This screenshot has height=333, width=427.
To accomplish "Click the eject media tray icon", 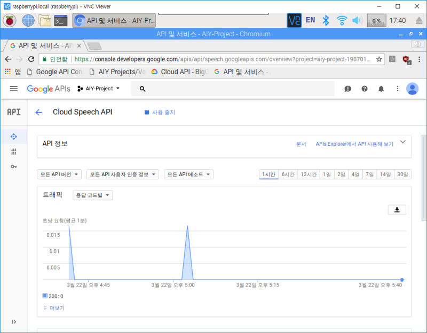I will point(419,20).
